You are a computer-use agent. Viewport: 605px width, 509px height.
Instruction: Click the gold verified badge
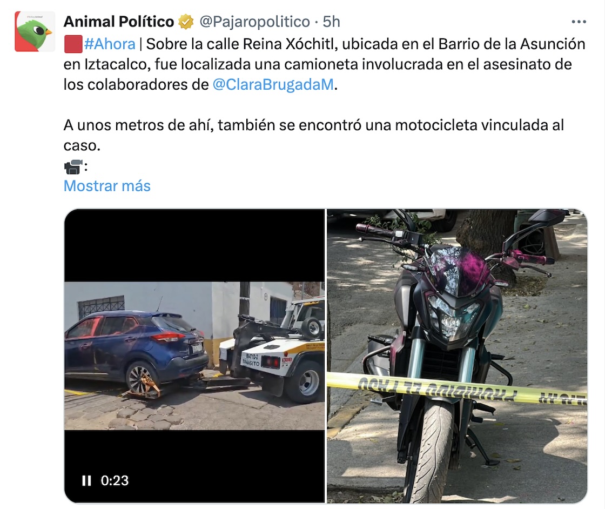(x=186, y=22)
